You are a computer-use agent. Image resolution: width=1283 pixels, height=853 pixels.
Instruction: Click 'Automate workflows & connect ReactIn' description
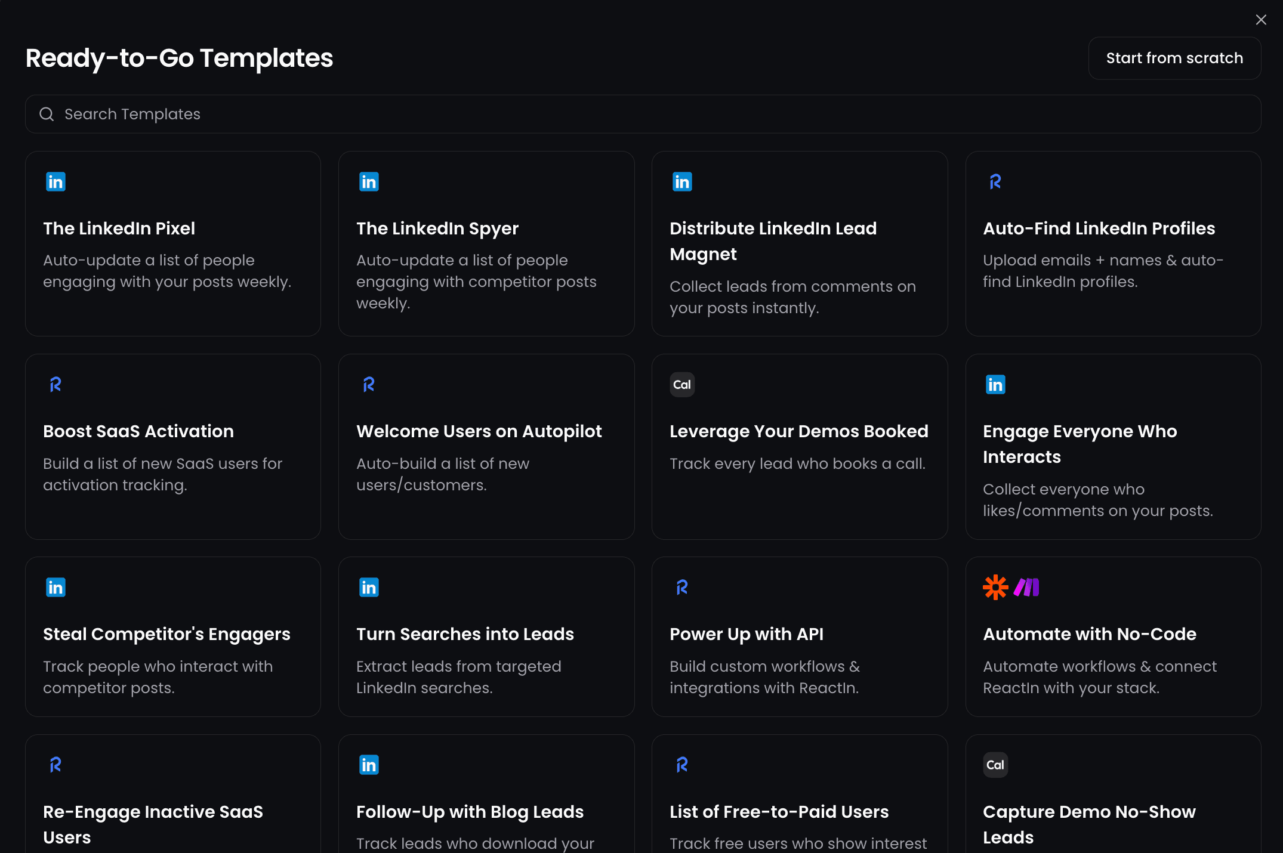[1099, 677]
